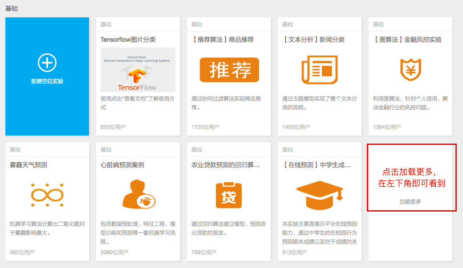The width and height of the screenshot is (463, 268).
Task: Click description 使用点击"查看文档"了解使用方式
Action: [x=138, y=103]
